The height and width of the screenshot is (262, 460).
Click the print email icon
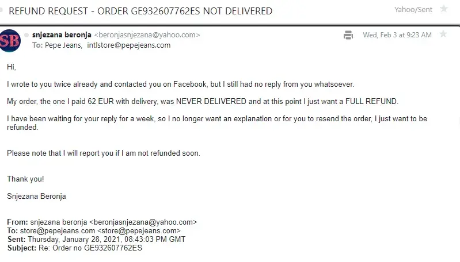pyautogui.click(x=348, y=35)
